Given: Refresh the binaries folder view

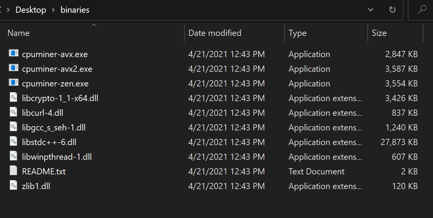Looking at the screenshot, I should pyautogui.click(x=392, y=10).
